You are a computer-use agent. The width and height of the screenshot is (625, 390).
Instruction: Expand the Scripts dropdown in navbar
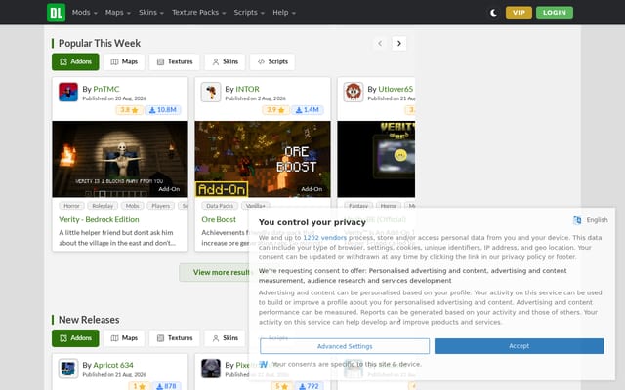[249, 13]
